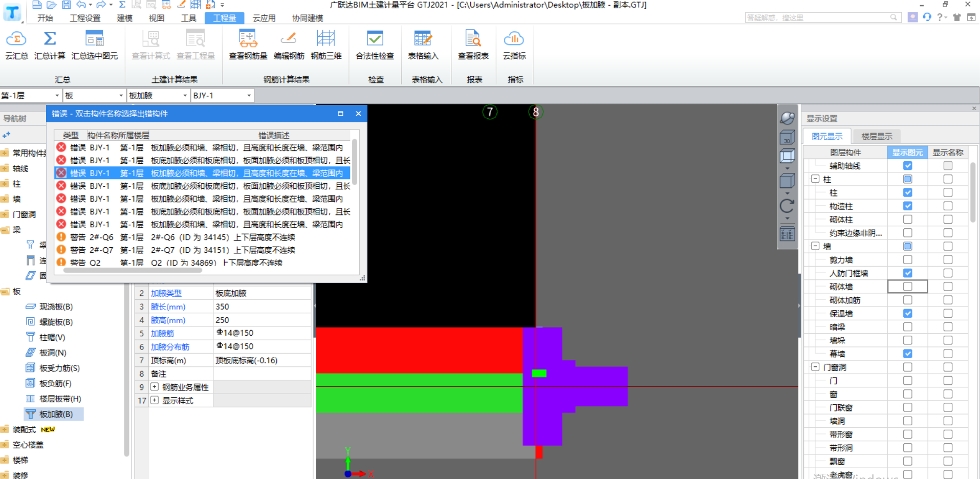Click the 3D view cube icon

[787, 137]
